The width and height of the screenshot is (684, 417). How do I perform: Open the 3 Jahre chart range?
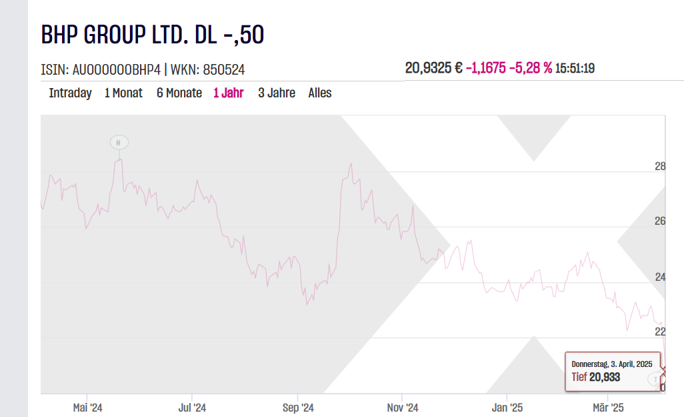pyautogui.click(x=276, y=93)
